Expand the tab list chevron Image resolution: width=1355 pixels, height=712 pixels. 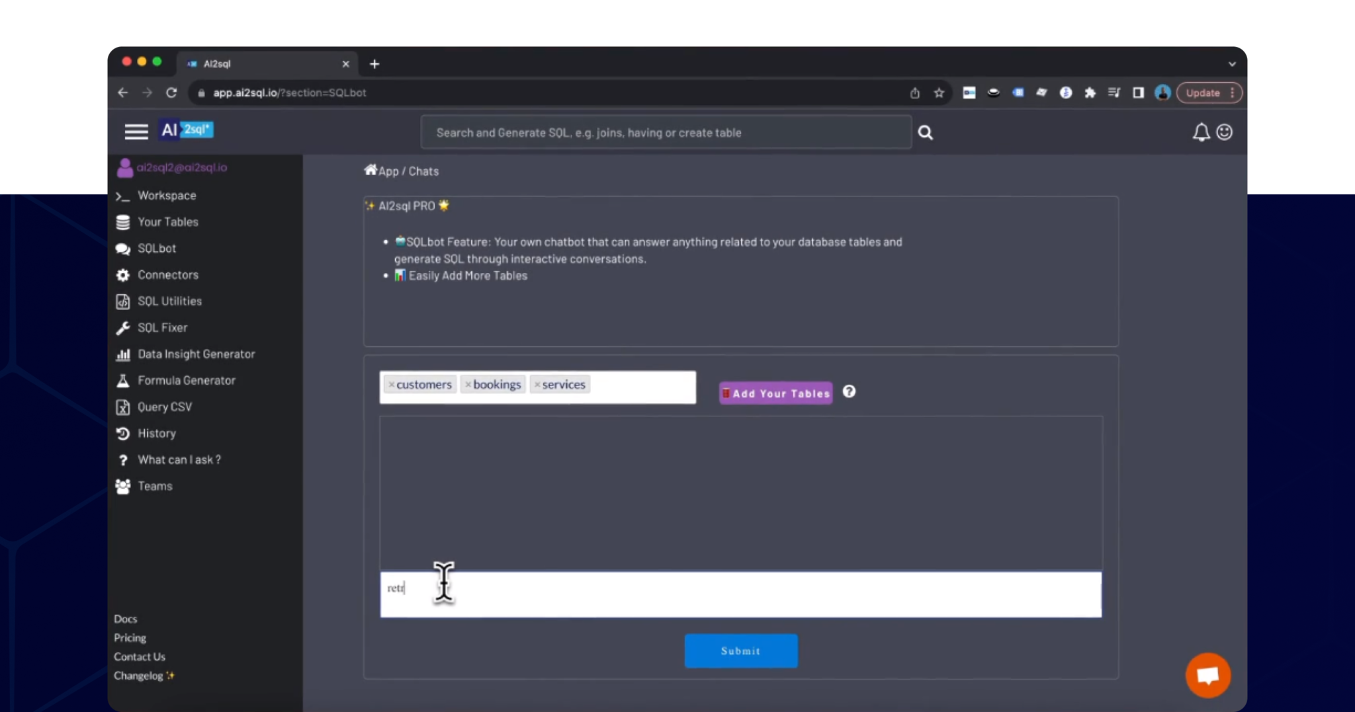pos(1231,64)
